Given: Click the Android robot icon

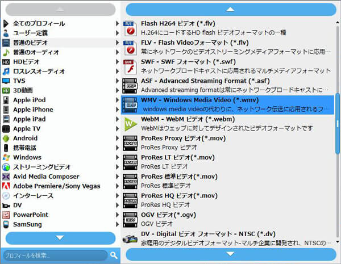Looking at the screenshot, I should (6, 138).
